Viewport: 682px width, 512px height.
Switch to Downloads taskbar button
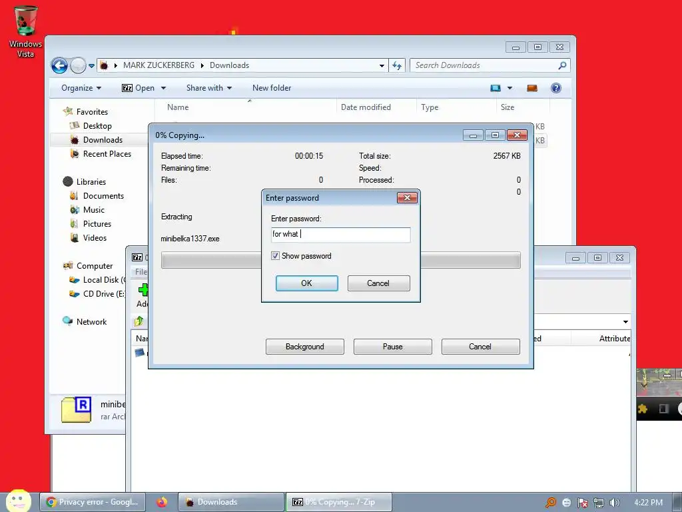coord(231,502)
